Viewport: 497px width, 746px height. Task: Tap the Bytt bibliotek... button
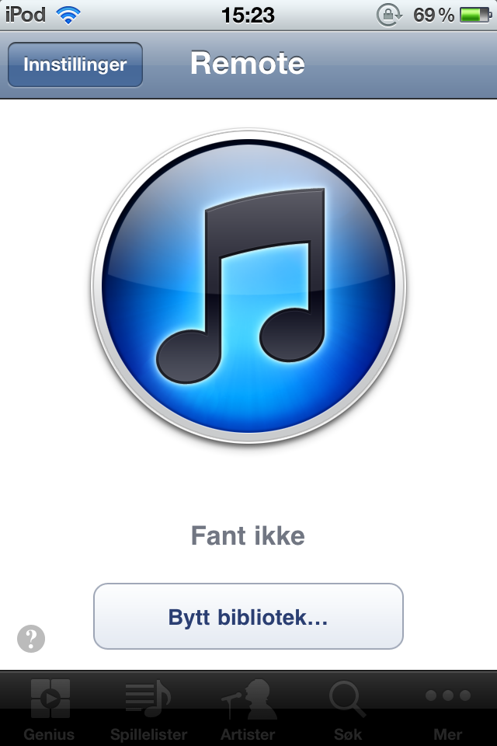[x=248, y=616]
